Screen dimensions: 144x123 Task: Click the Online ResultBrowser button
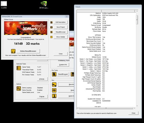28,51
